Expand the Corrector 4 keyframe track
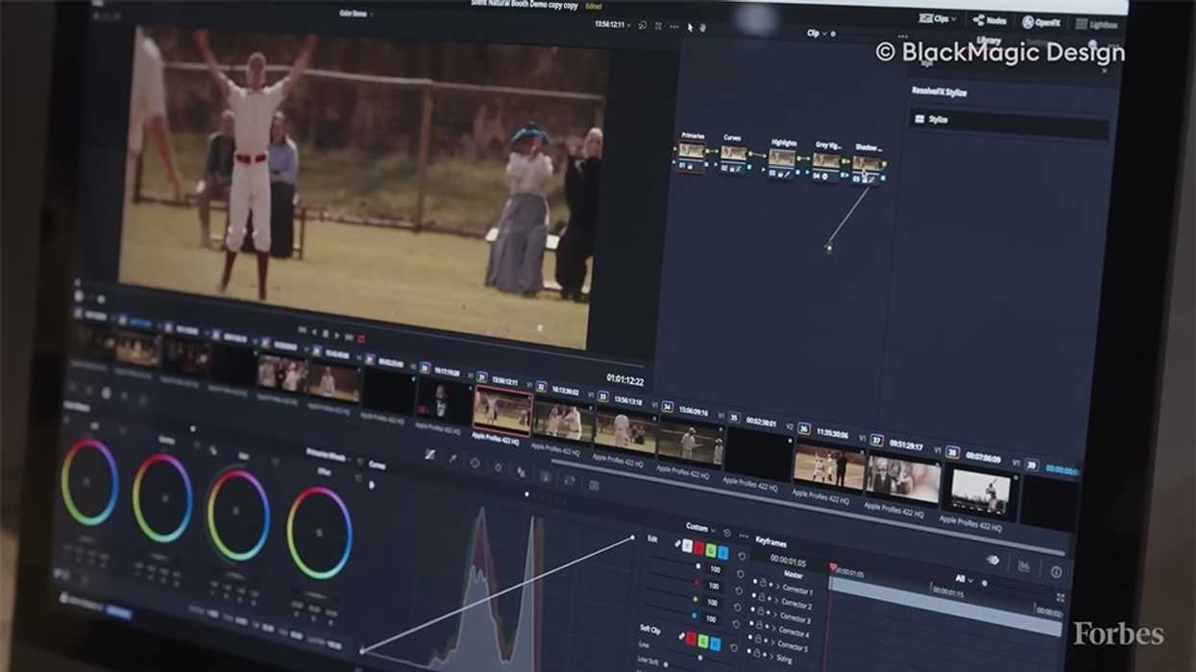The image size is (1196, 672). (776, 628)
